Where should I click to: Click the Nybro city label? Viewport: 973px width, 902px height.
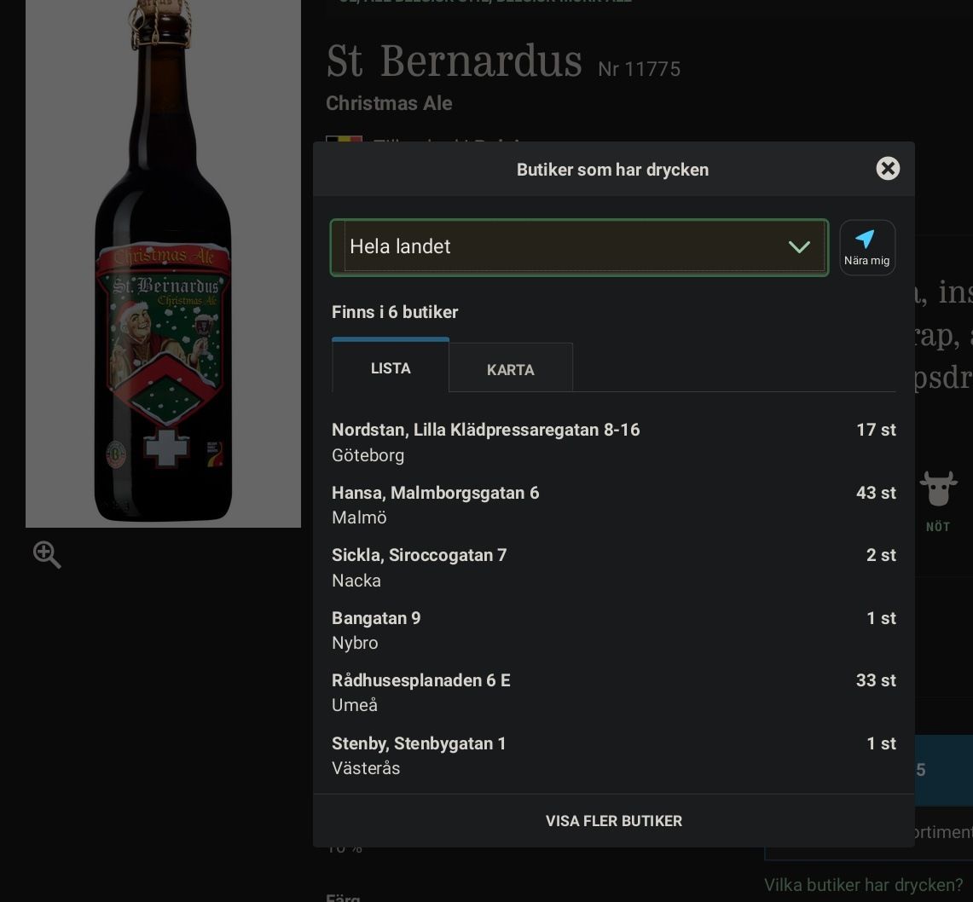tap(355, 643)
